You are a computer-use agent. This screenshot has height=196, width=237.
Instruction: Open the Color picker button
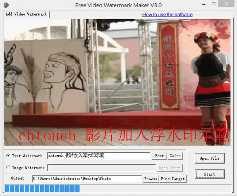[175, 156]
